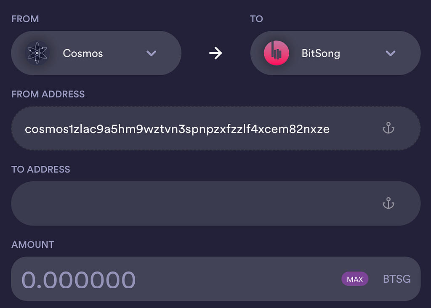Click the "FROM ADDRESS" label
Screen dimensions: 431x308
(48, 94)
